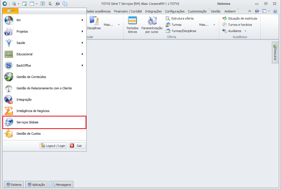Open Gestão do Relacionamento com o Cliente

[x=44, y=88]
